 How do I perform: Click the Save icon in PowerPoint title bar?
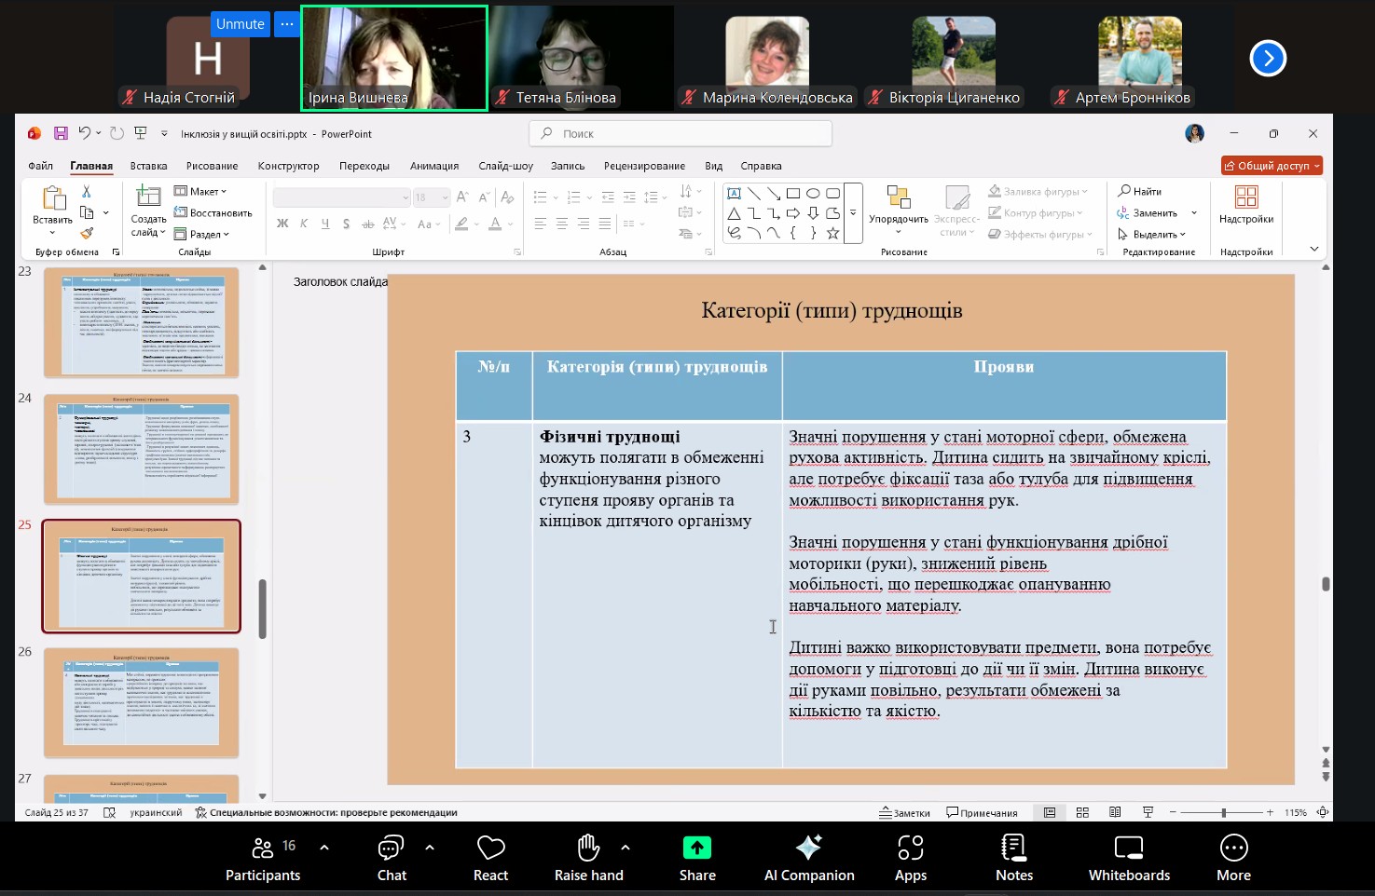click(61, 133)
